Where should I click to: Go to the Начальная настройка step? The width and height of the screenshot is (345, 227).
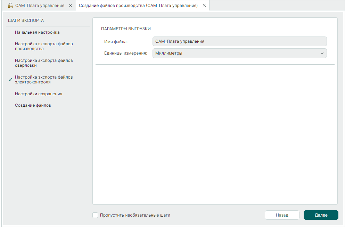pos(37,32)
